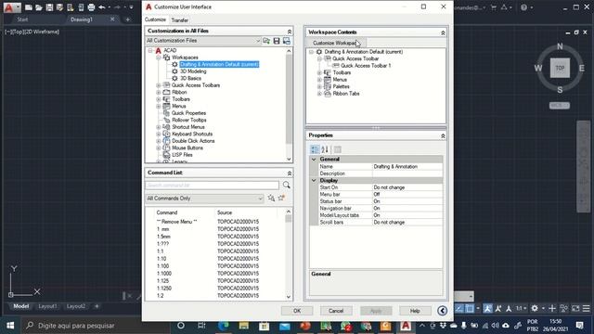Viewport: 594px width, 334px height.
Task: Open the Windows notification center icon
Action: click(x=579, y=326)
